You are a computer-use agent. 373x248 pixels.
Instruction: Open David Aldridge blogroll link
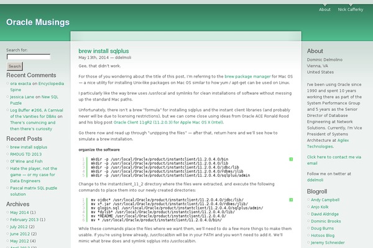click(x=325, y=214)
